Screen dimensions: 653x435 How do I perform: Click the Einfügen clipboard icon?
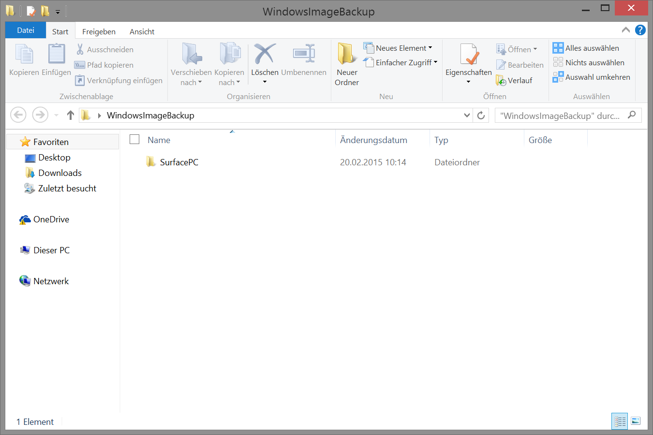[56, 54]
